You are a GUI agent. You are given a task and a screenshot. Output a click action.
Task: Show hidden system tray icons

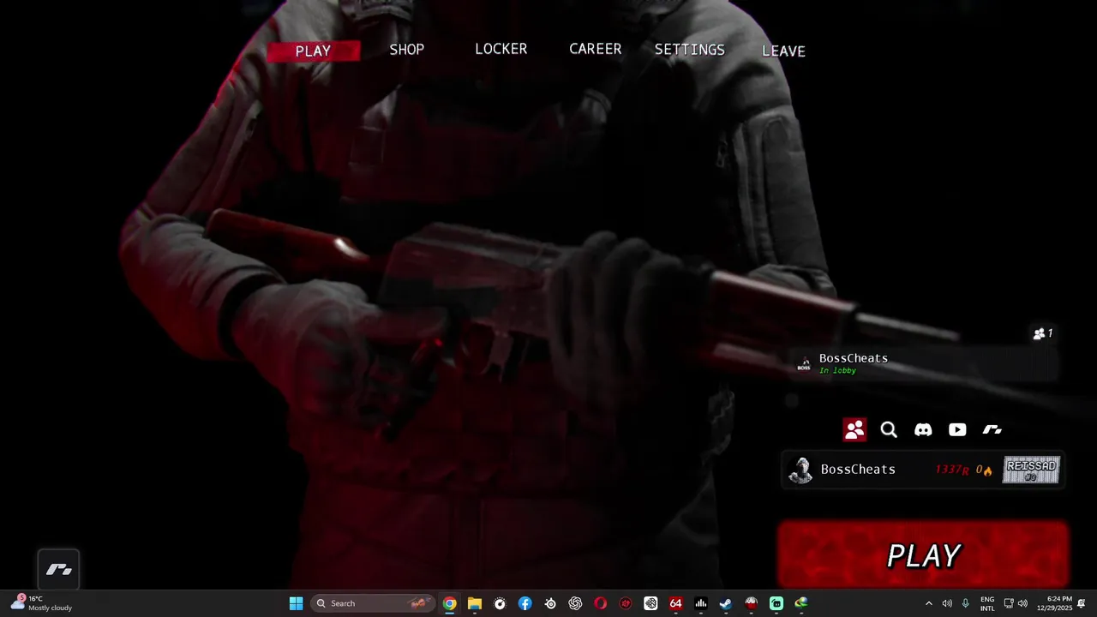tap(928, 603)
